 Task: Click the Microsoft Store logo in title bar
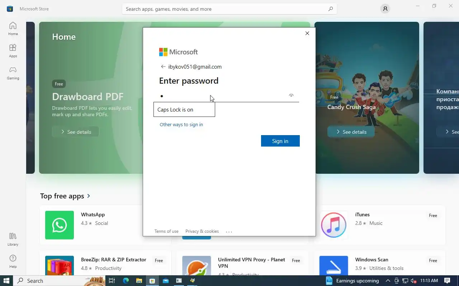click(10, 9)
